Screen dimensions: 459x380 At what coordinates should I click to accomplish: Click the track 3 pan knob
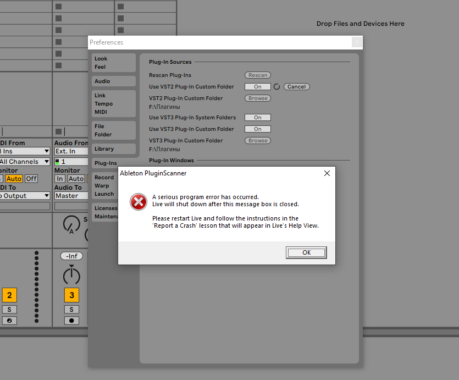pyautogui.click(x=71, y=275)
